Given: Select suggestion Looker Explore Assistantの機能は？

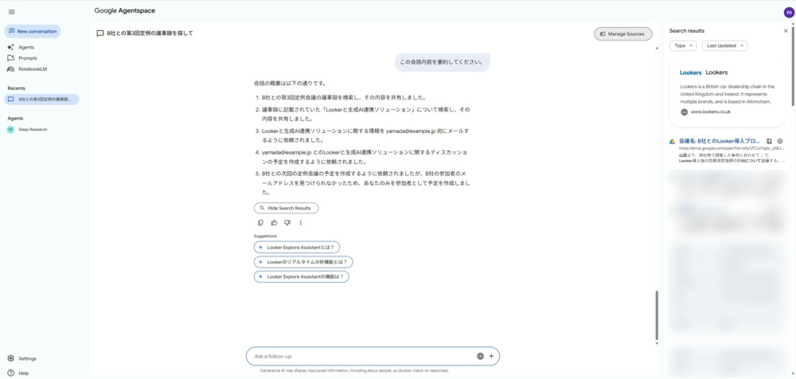Looking at the screenshot, I should tap(302, 277).
